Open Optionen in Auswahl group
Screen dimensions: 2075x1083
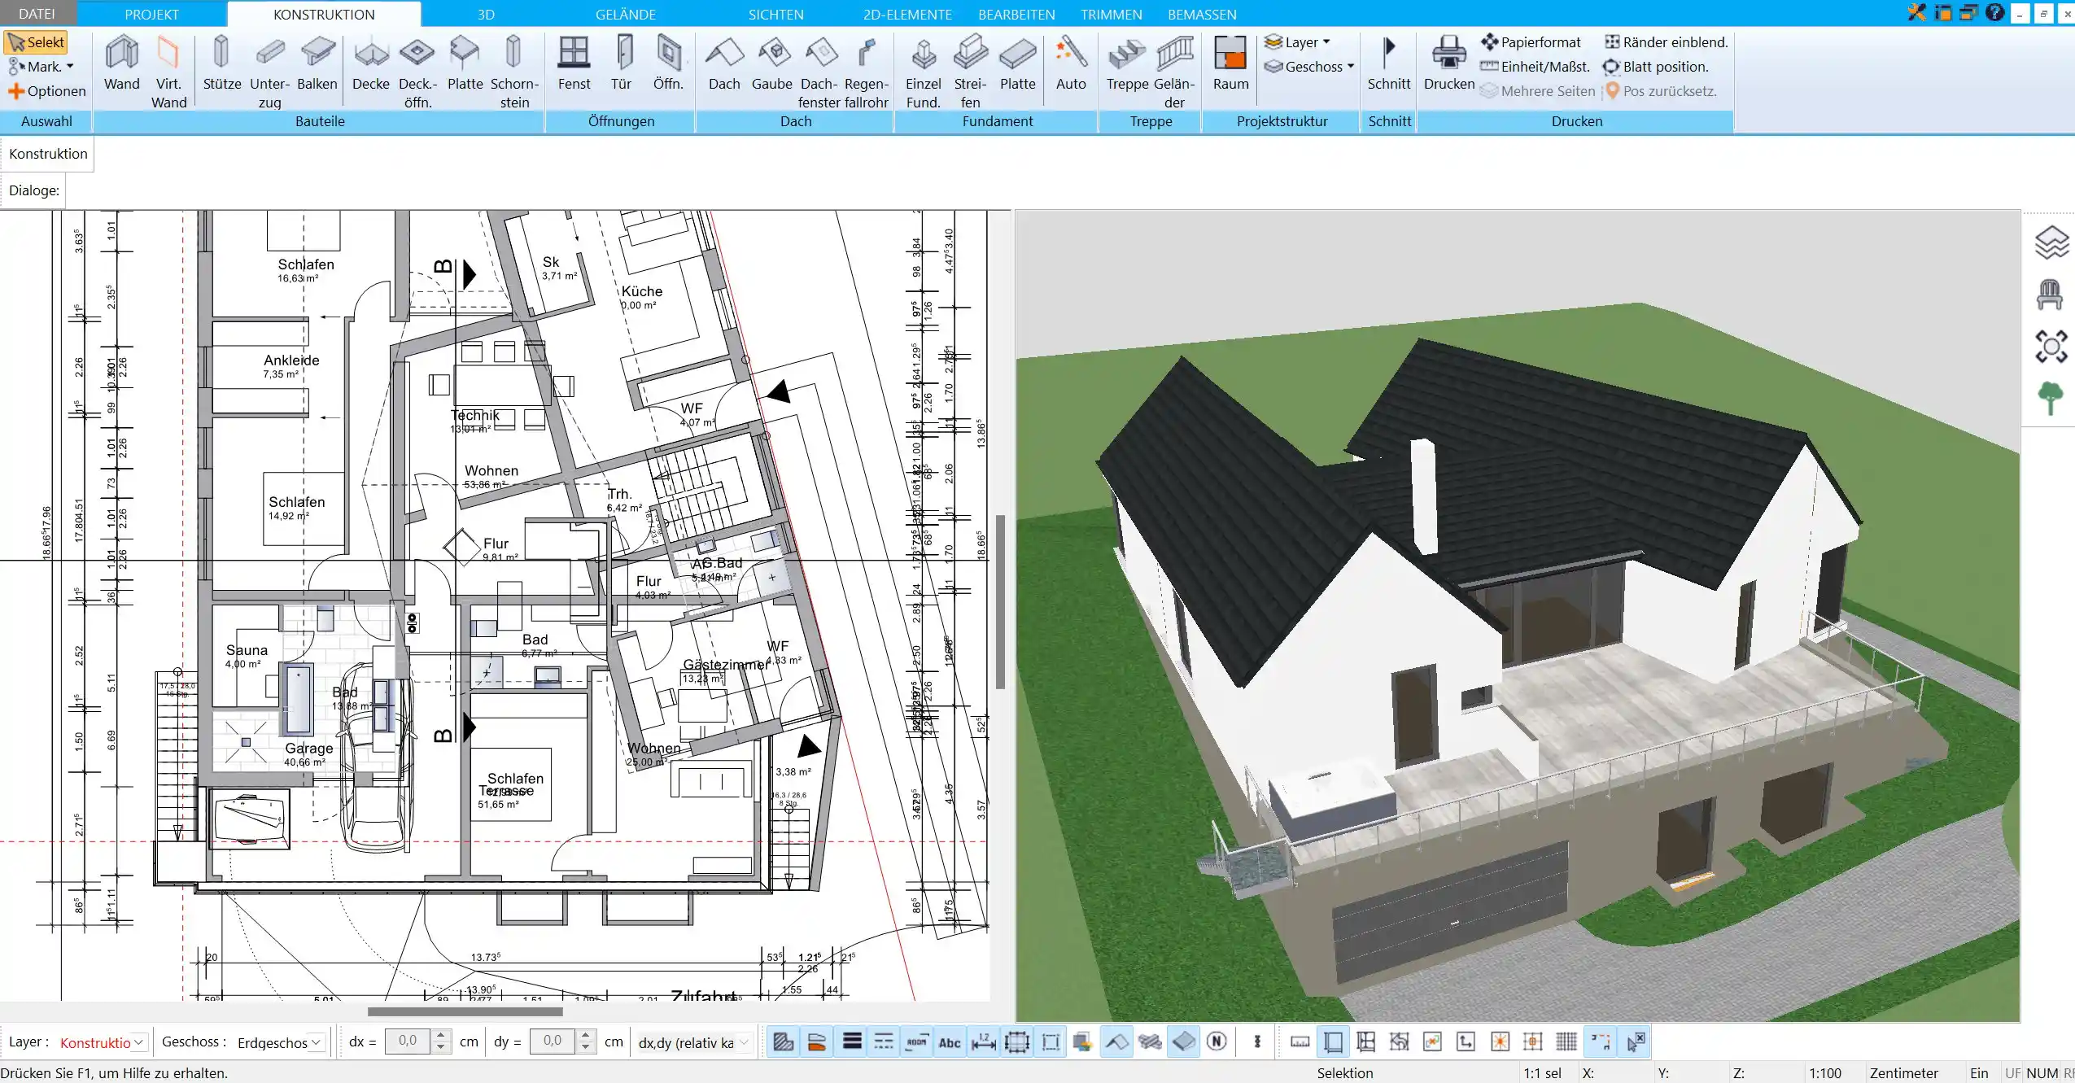click(47, 91)
